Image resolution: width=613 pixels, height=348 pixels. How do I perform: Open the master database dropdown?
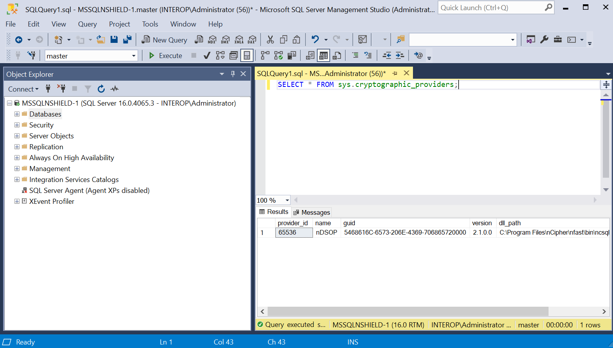(134, 56)
